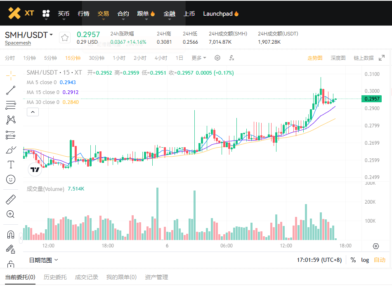
Task: Enable auto scale (自动)
Action: 379,260
